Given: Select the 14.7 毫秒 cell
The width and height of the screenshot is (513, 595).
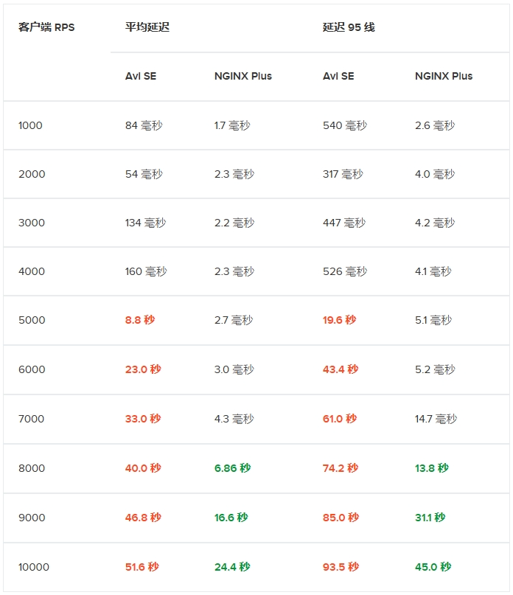Looking at the screenshot, I should (436, 419).
